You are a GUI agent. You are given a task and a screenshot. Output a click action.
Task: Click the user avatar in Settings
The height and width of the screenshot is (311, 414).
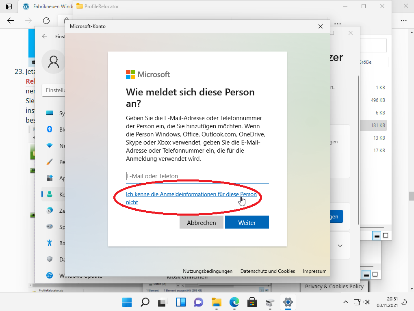pos(53,62)
